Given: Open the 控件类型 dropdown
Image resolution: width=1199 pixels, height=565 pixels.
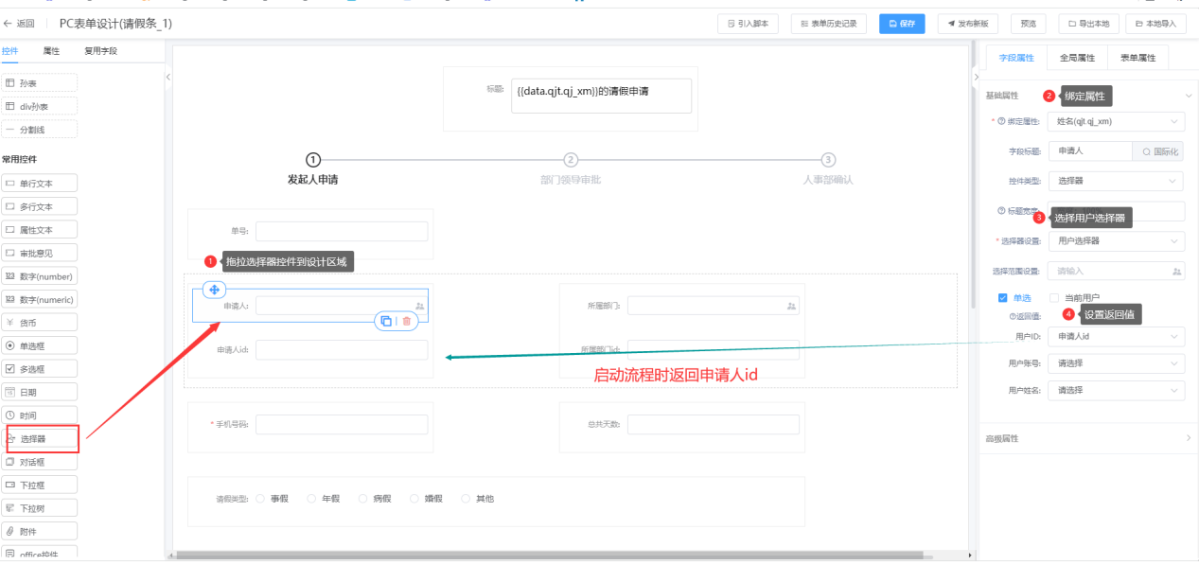Looking at the screenshot, I should tap(1117, 180).
